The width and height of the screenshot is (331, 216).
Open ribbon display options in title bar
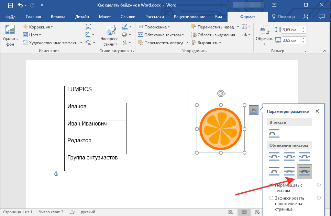(x=274, y=5)
